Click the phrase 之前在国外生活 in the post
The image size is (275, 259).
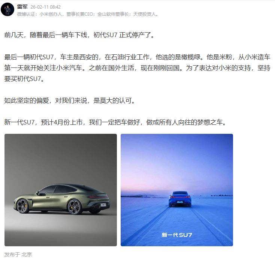pyautogui.click(x=111, y=68)
